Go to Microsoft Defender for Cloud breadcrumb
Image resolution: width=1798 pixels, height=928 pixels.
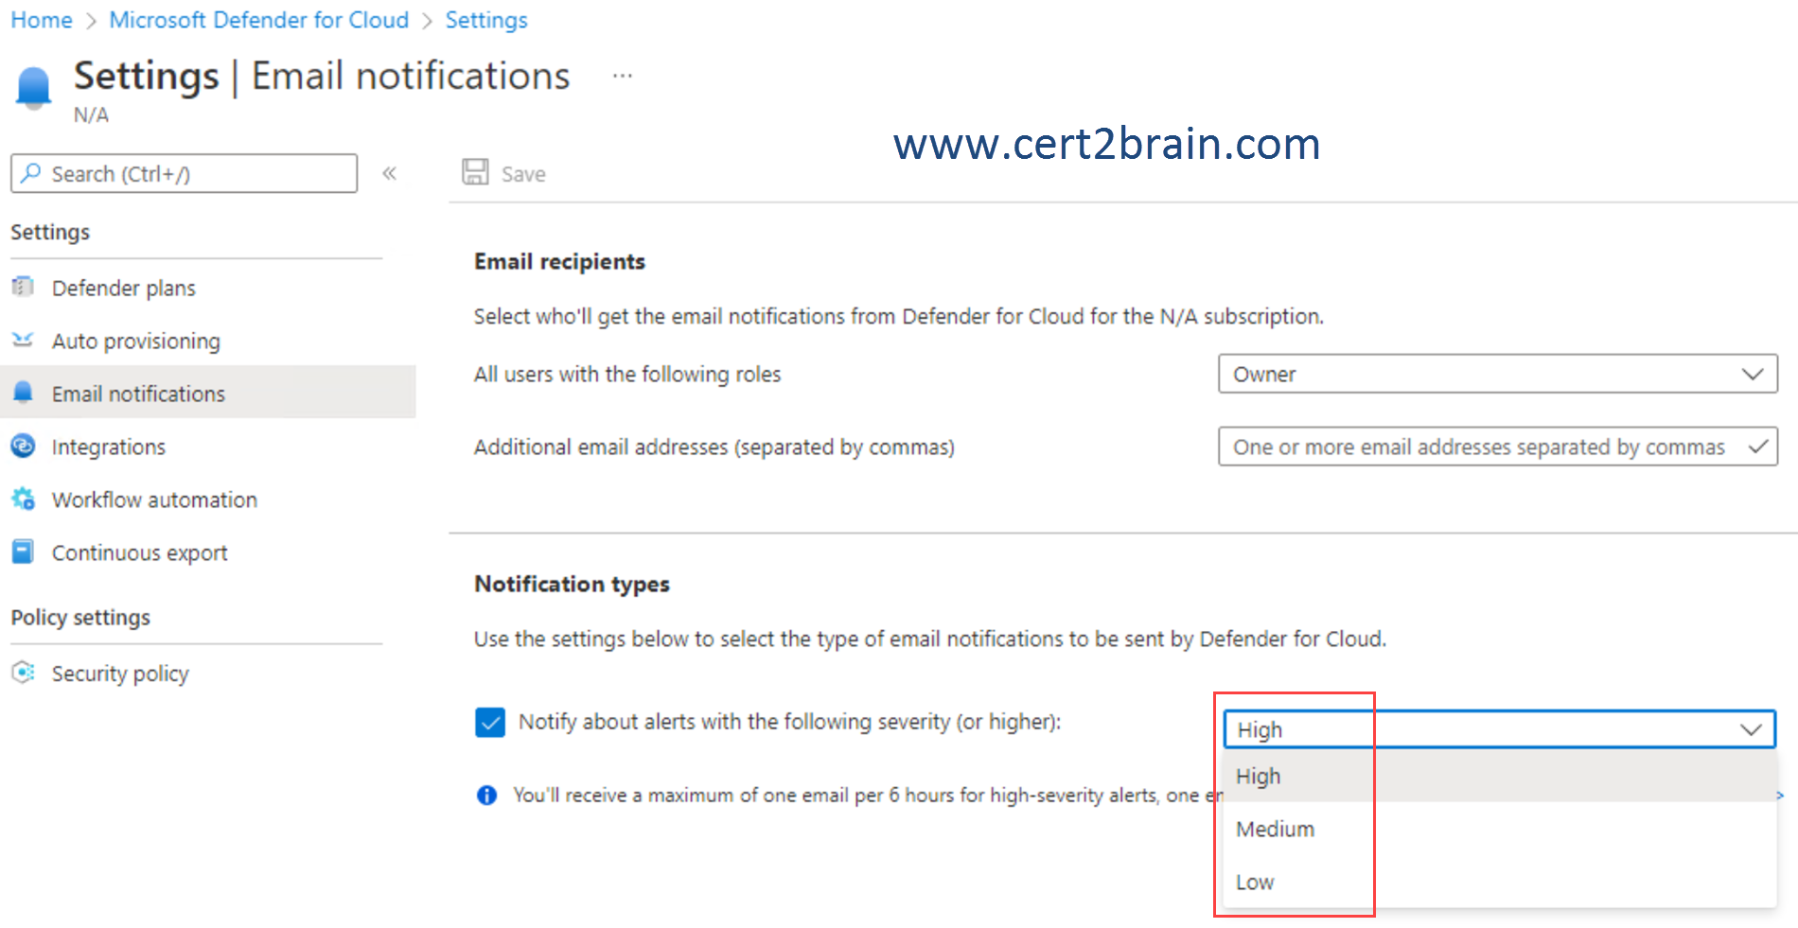click(x=259, y=20)
